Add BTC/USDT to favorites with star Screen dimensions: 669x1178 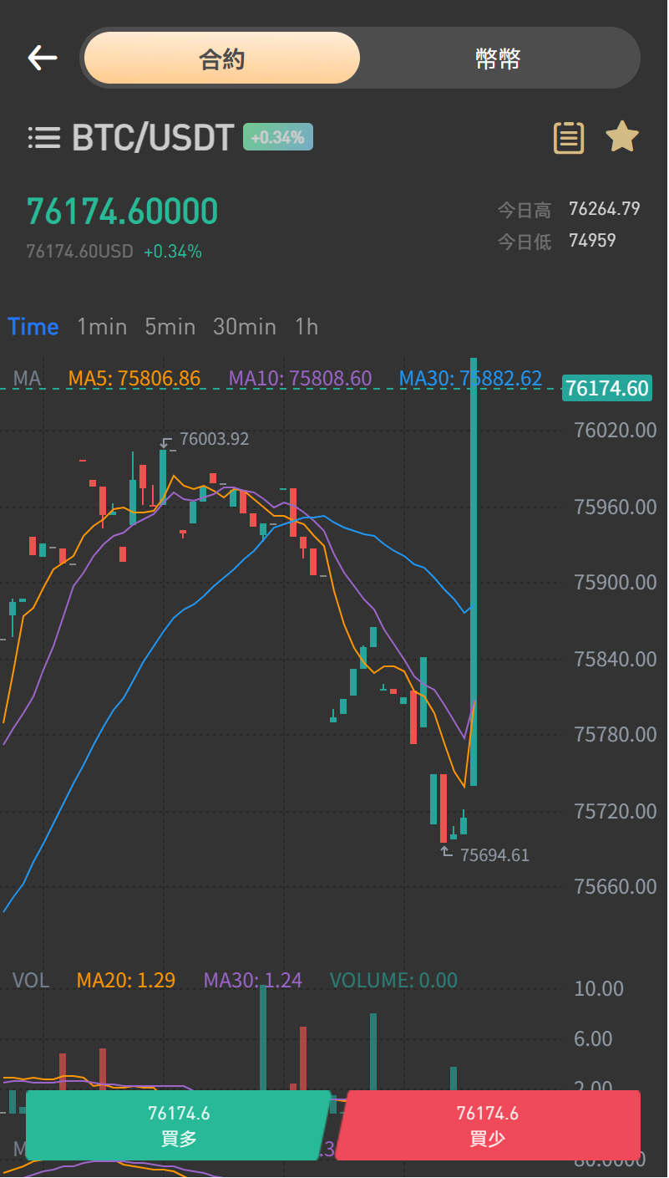[622, 137]
